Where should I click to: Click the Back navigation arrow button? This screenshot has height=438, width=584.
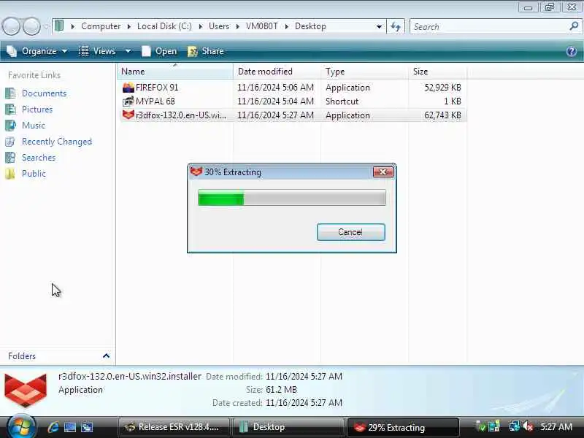point(11,26)
